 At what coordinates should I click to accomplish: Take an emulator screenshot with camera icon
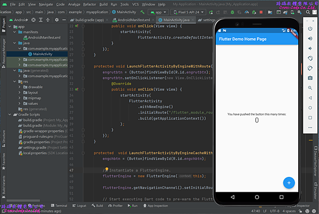tap(310, 78)
